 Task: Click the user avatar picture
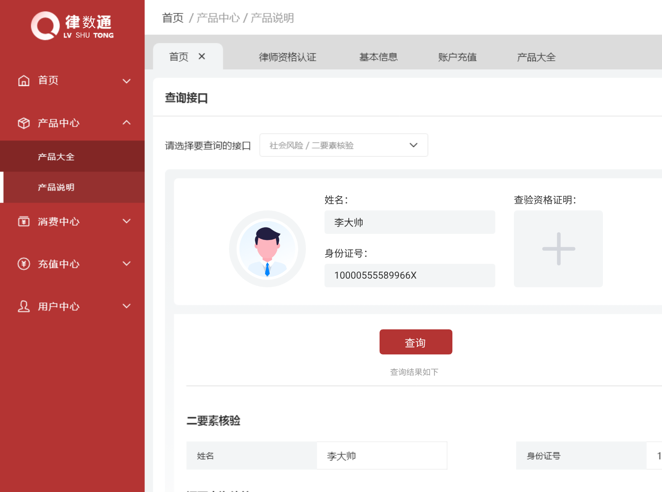pos(267,249)
